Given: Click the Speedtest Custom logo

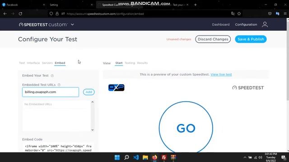Looking at the screenshot, I should [43, 24].
